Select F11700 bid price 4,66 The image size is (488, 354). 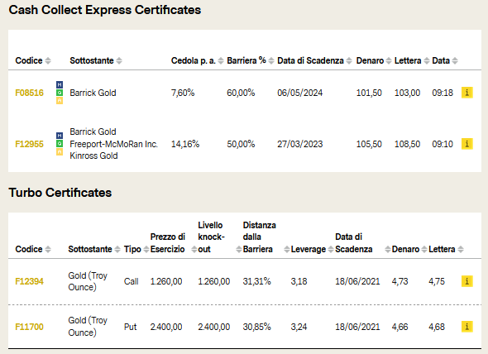(400, 327)
